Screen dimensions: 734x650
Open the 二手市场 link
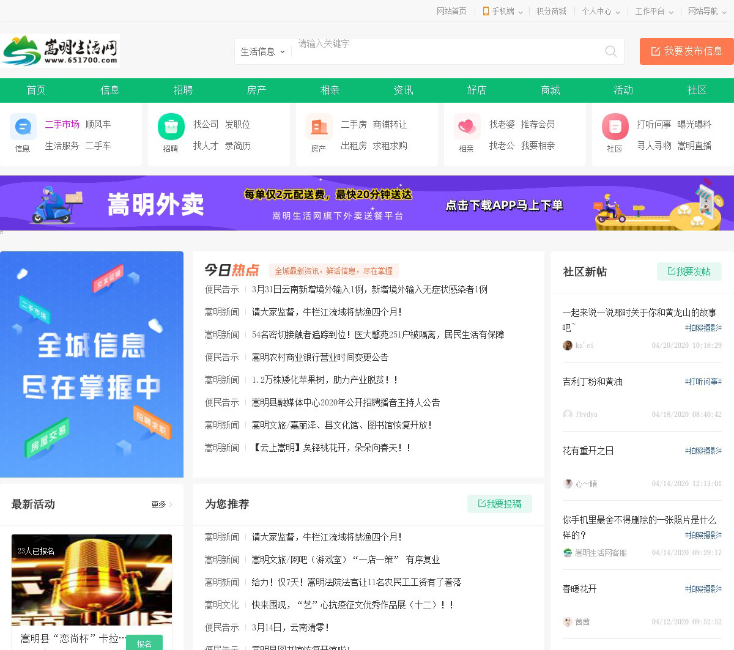pos(62,124)
